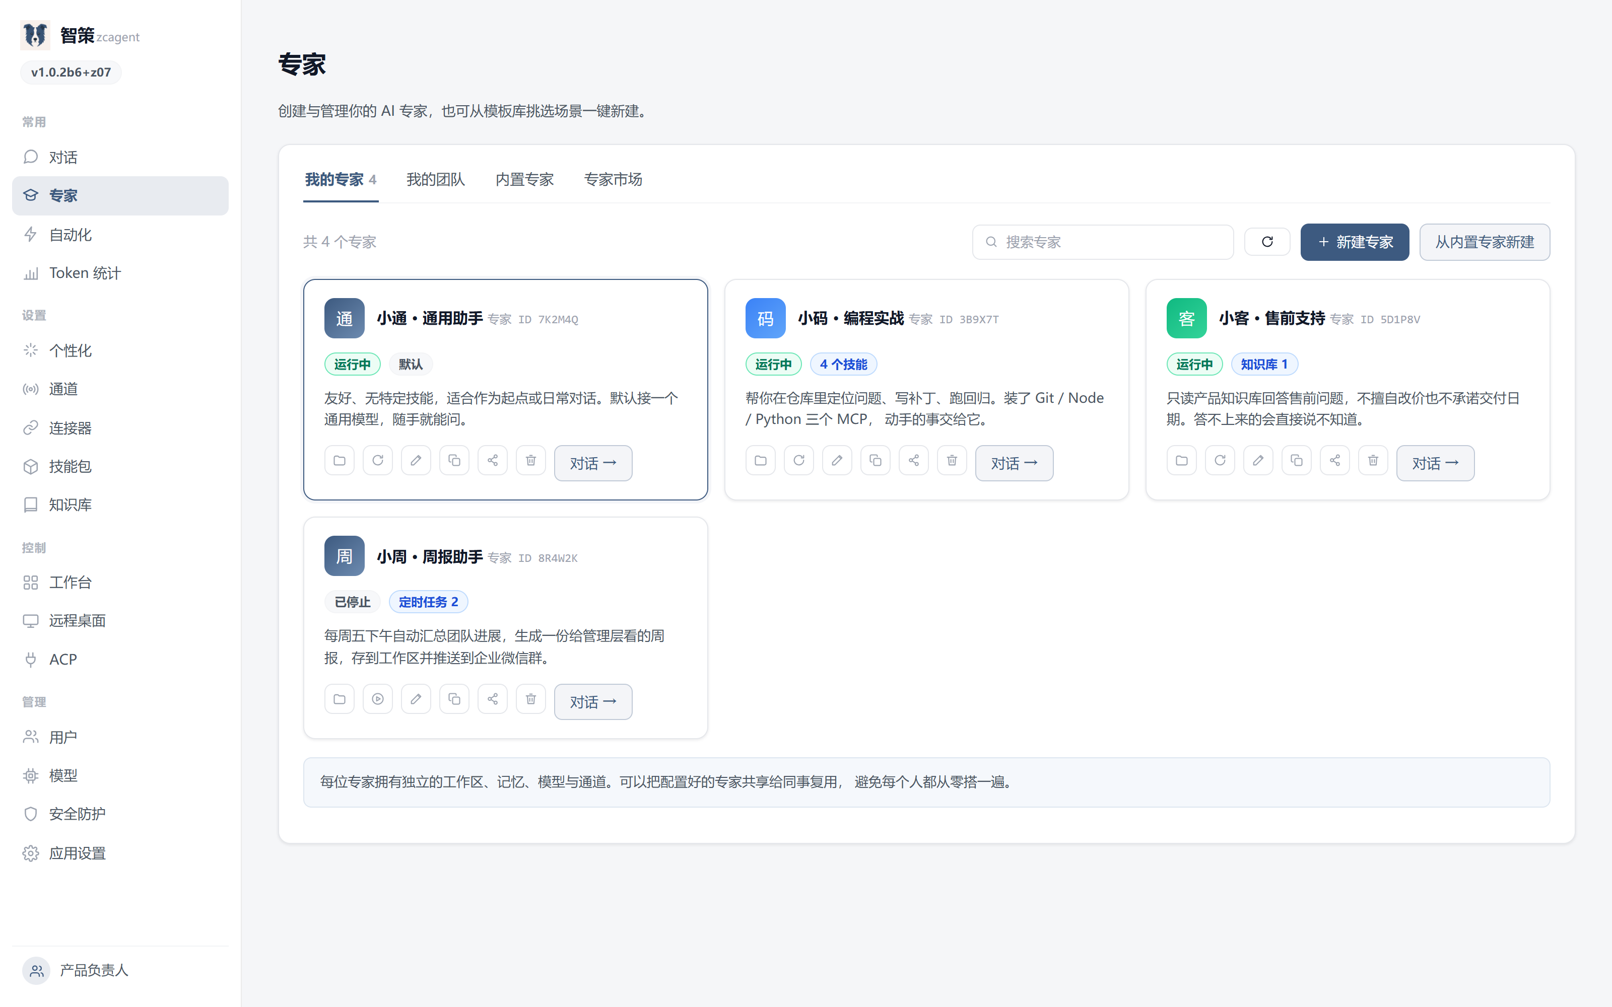Switch to 我的团队 tab
Screen dimensions: 1612x1007
click(436, 179)
